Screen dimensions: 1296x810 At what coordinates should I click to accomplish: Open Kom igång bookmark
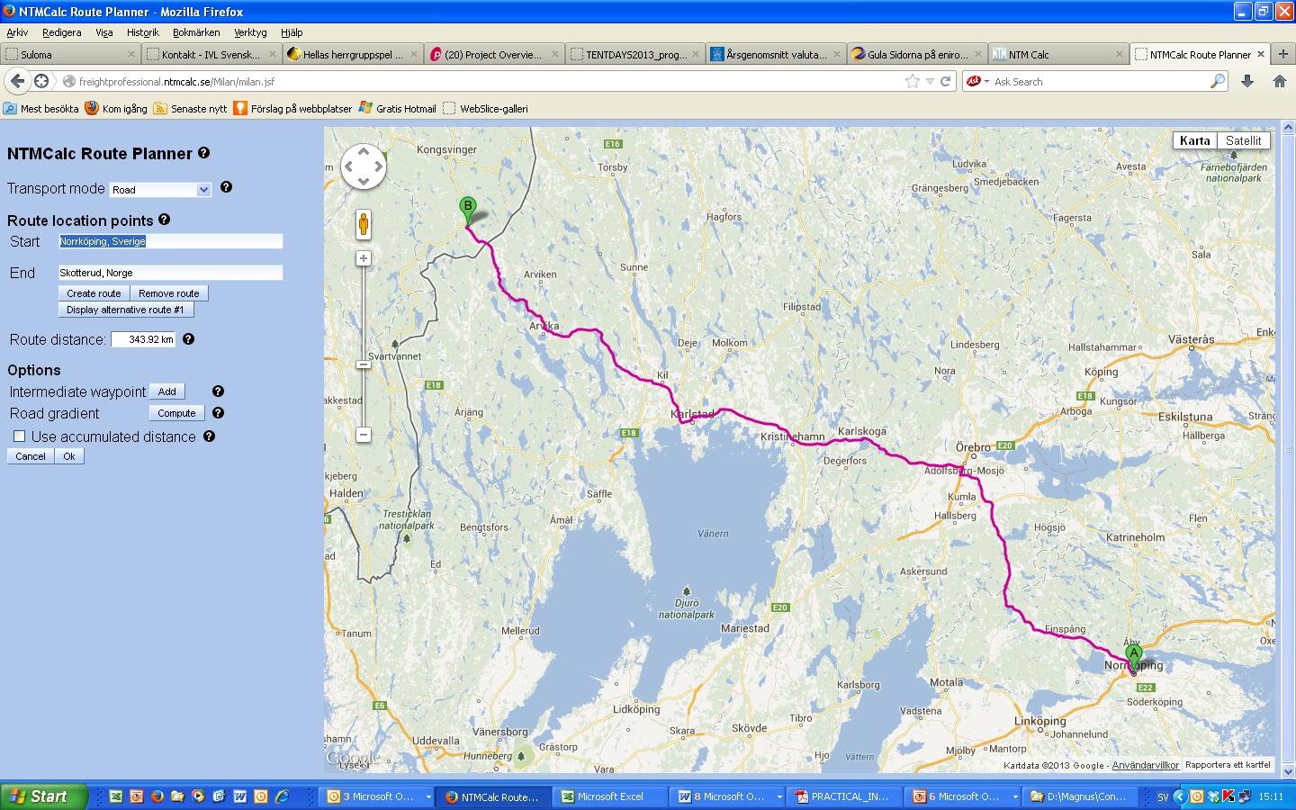click(x=116, y=108)
